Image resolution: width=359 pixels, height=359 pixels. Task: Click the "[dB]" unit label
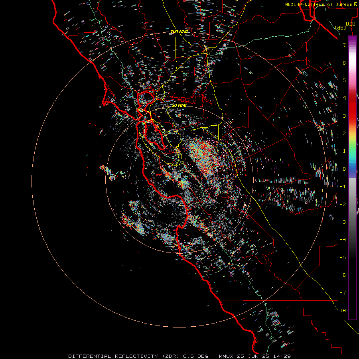tap(341, 28)
